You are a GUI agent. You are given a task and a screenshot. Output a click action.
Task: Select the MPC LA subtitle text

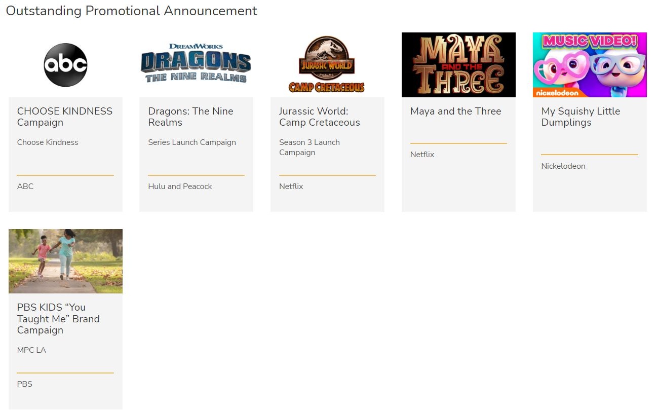tap(31, 350)
